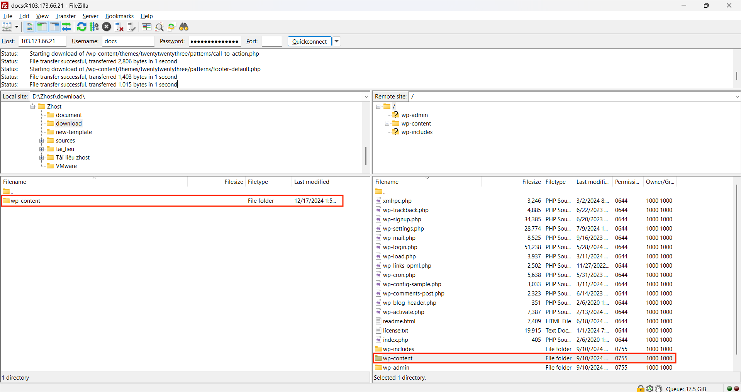Disconnect from the server
This screenshot has width=741, height=392.
point(119,26)
